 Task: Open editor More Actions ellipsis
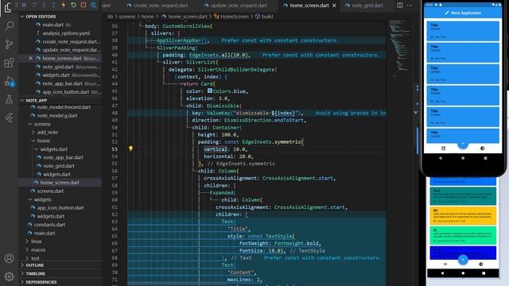tap(410, 6)
